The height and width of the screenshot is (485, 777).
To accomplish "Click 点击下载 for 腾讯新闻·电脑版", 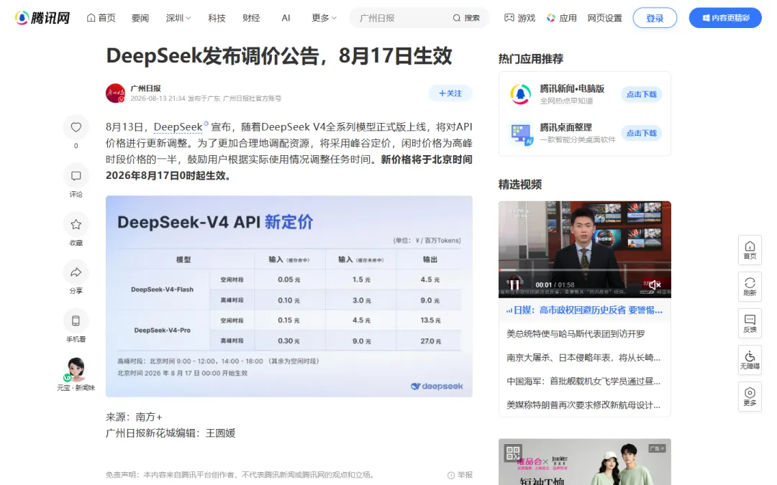I will 641,94.
